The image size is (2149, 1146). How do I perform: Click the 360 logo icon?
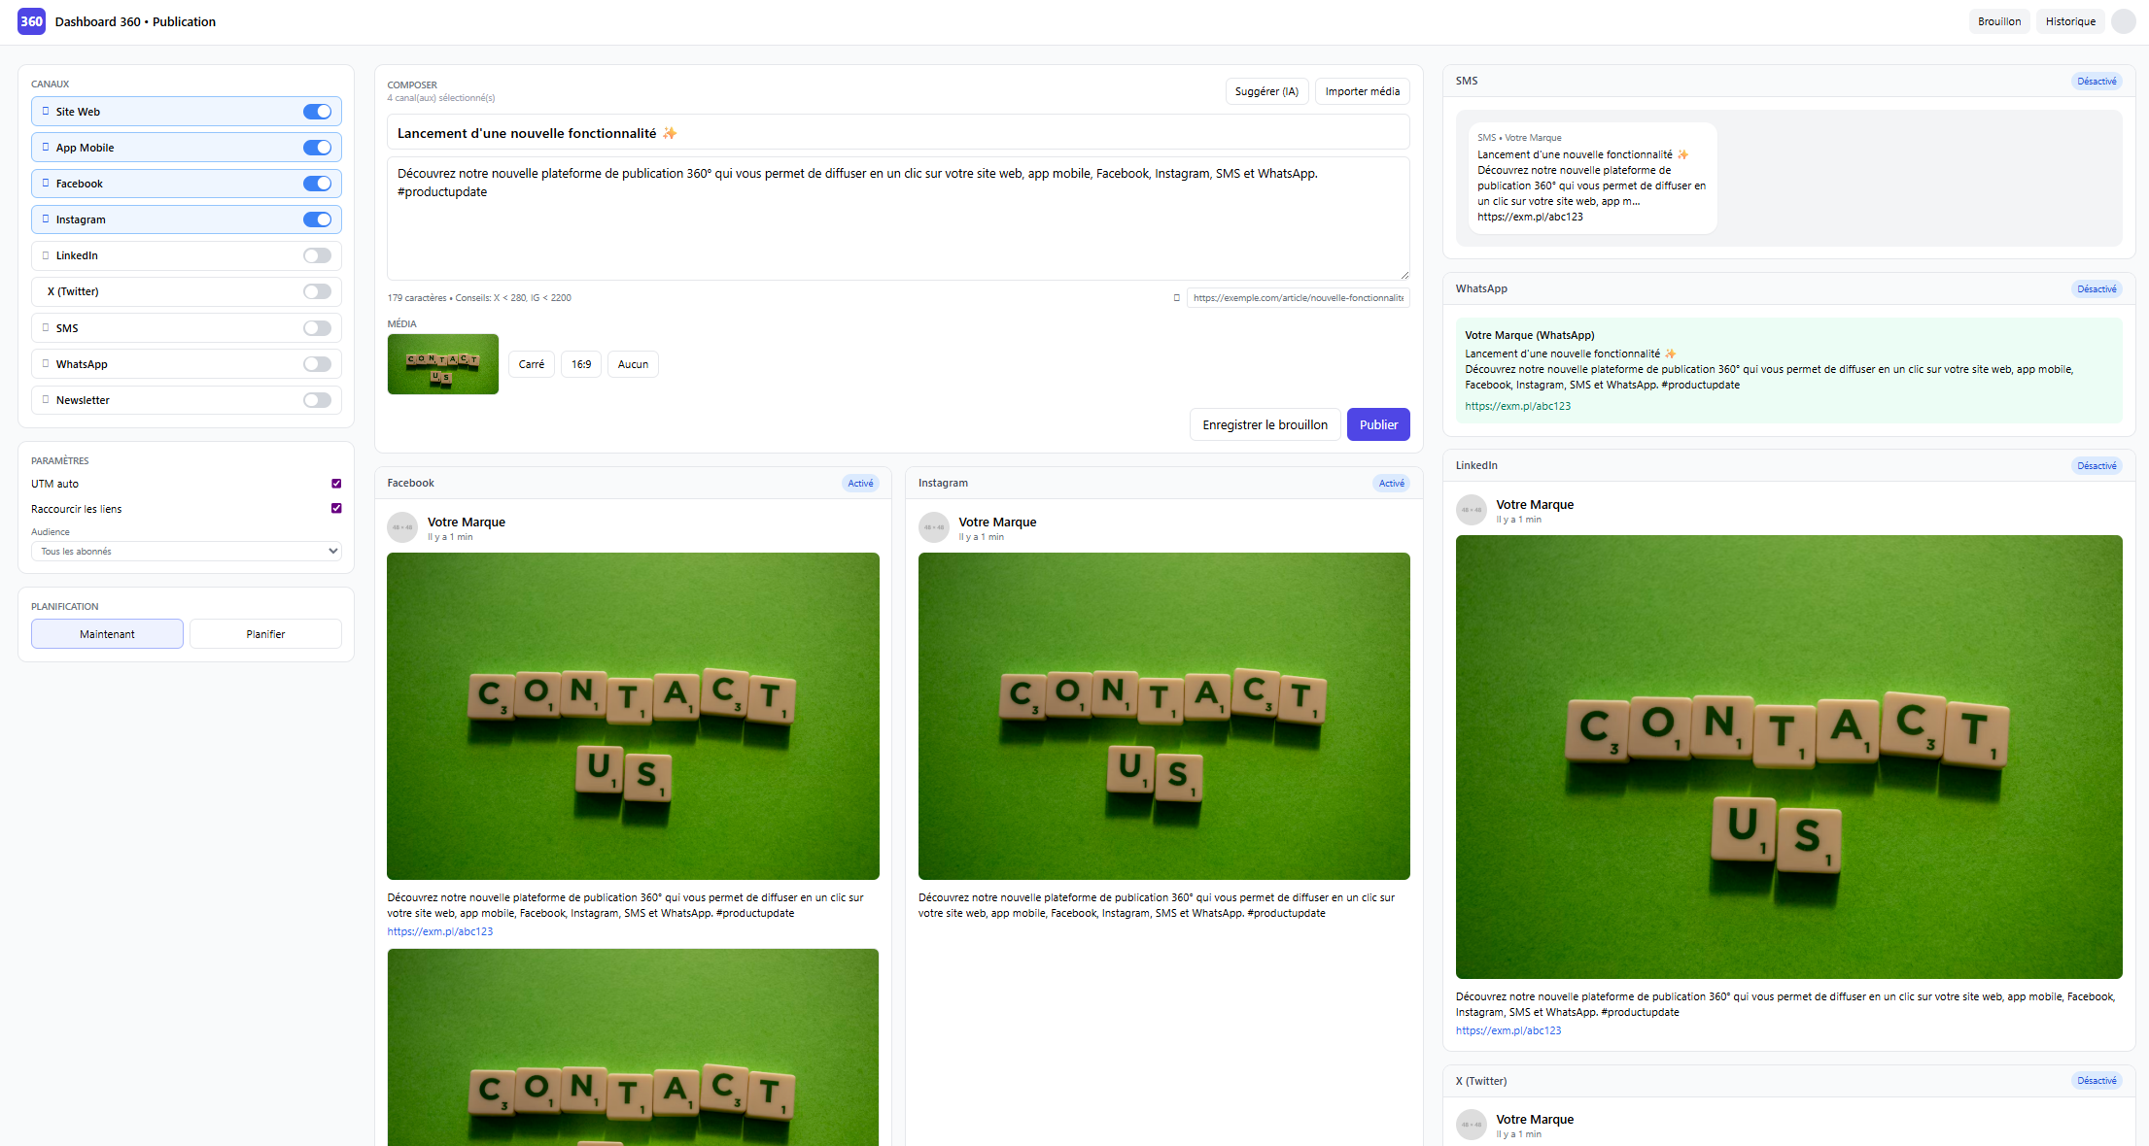[x=31, y=21]
